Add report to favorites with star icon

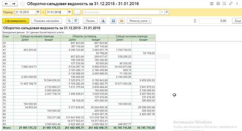[23, 4]
